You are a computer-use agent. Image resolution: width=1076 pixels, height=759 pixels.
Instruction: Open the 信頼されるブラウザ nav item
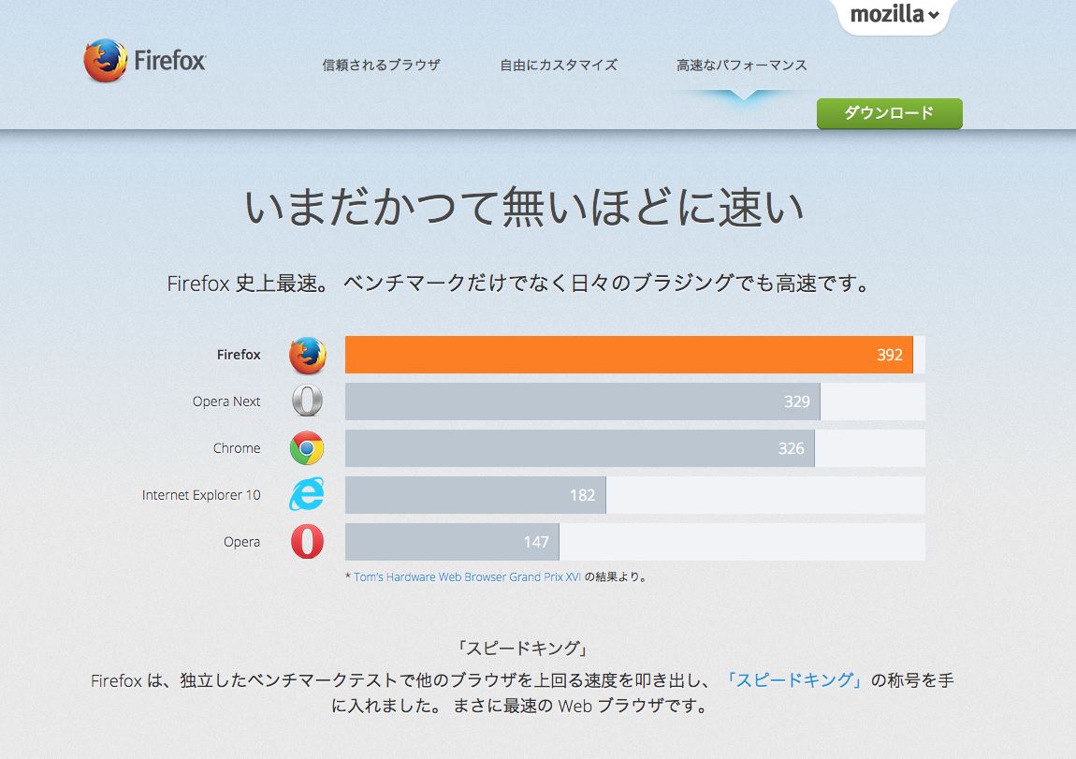pos(381,66)
